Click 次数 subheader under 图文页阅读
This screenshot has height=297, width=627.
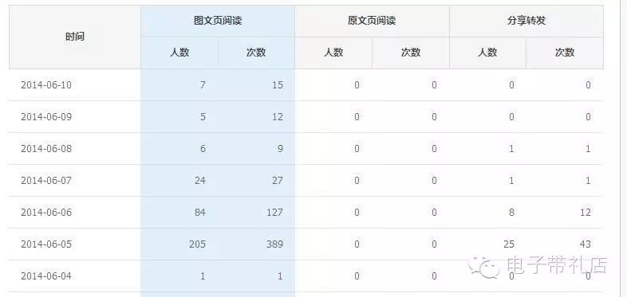click(x=256, y=53)
